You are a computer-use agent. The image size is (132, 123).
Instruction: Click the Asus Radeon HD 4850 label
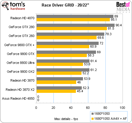[x=18, y=98]
